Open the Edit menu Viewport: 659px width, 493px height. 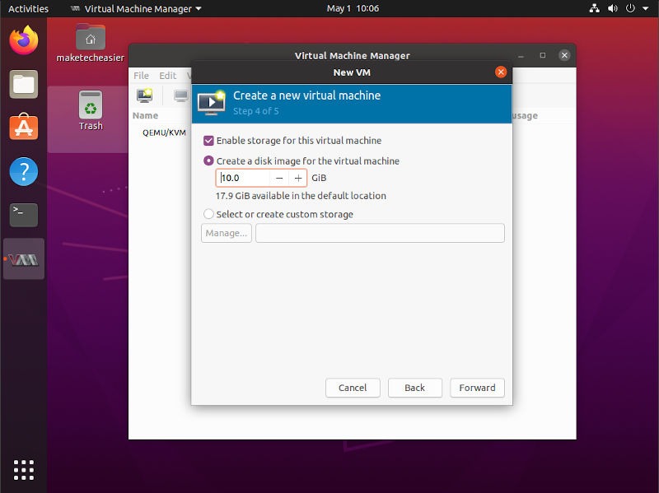pos(168,75)
